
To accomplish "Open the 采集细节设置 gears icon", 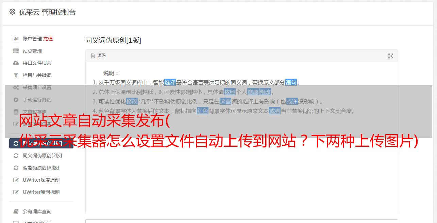I will click(16, 87).
